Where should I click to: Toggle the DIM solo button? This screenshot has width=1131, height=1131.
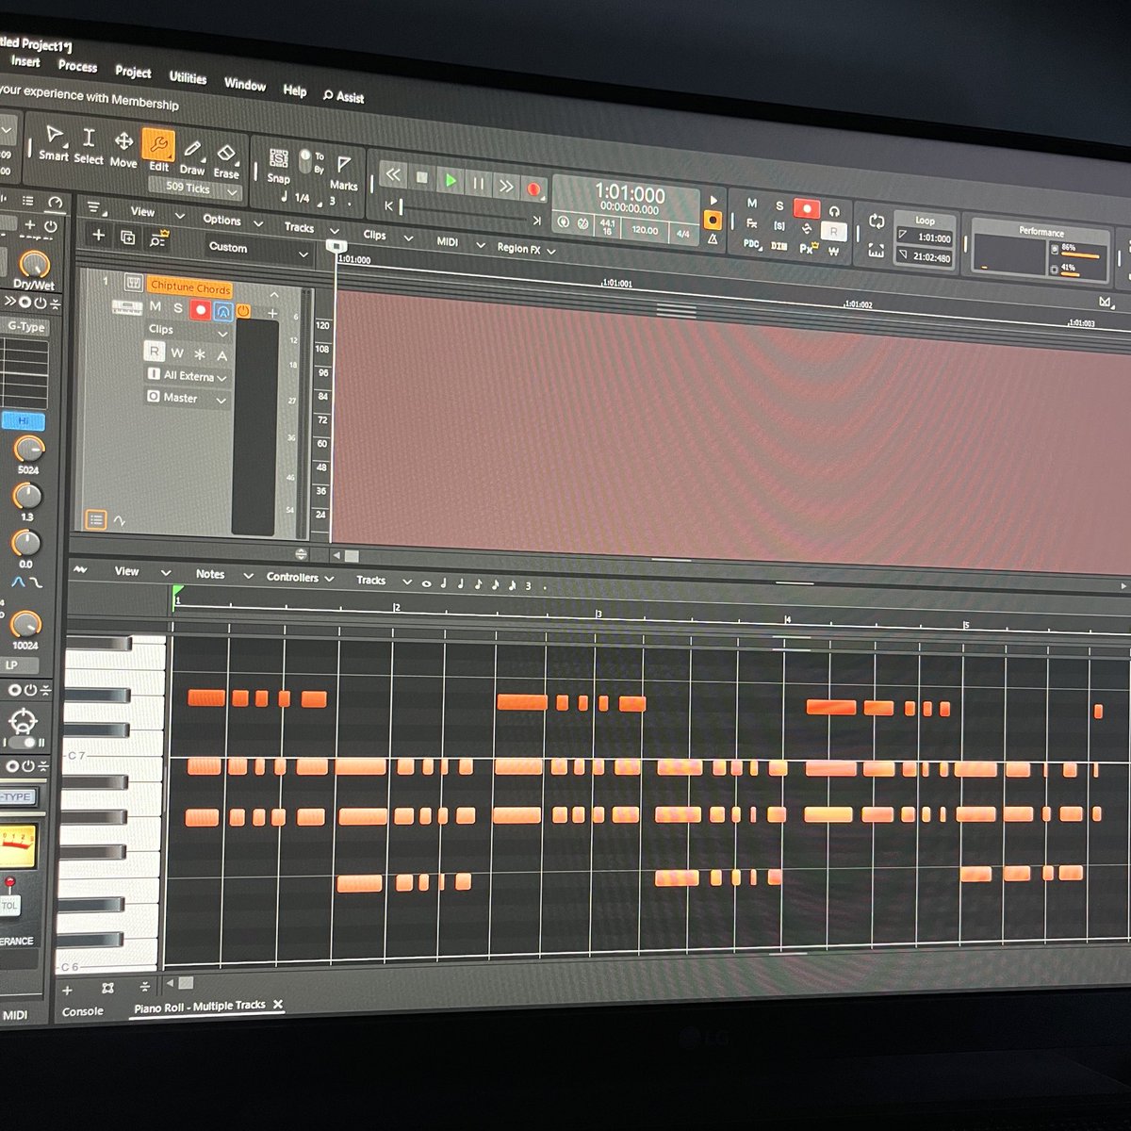pos(779,246)
